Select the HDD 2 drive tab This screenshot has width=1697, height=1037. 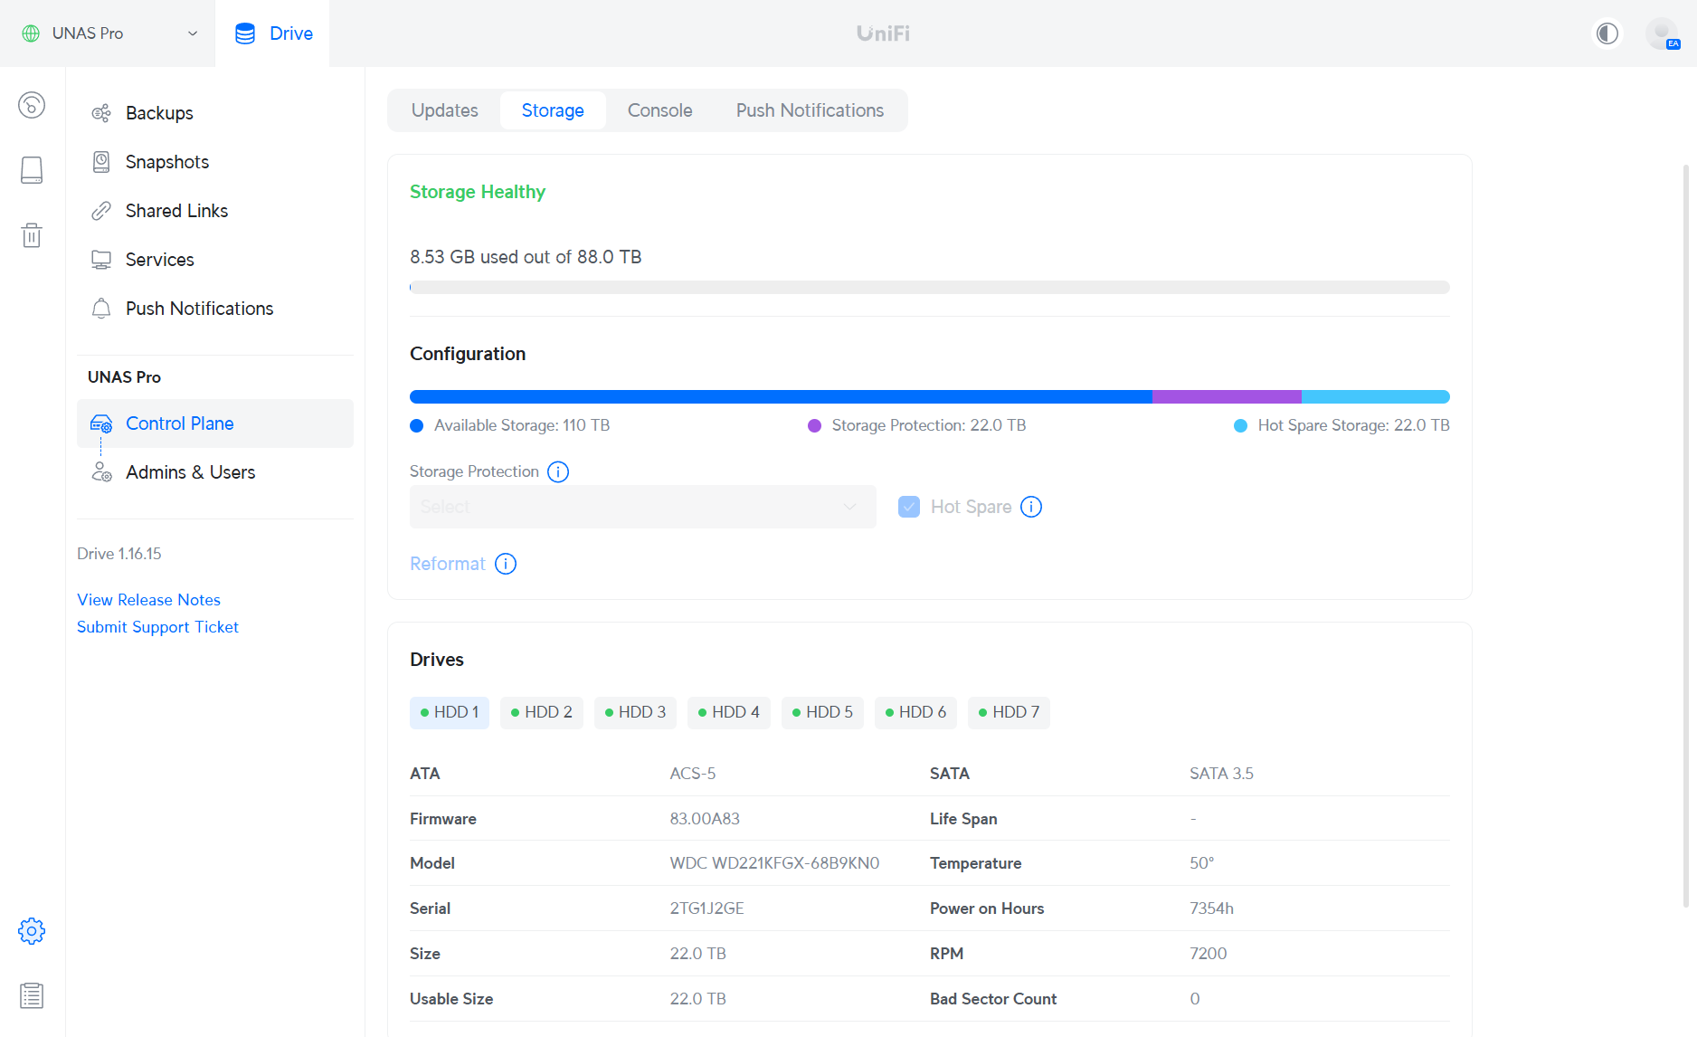(542, 712)
